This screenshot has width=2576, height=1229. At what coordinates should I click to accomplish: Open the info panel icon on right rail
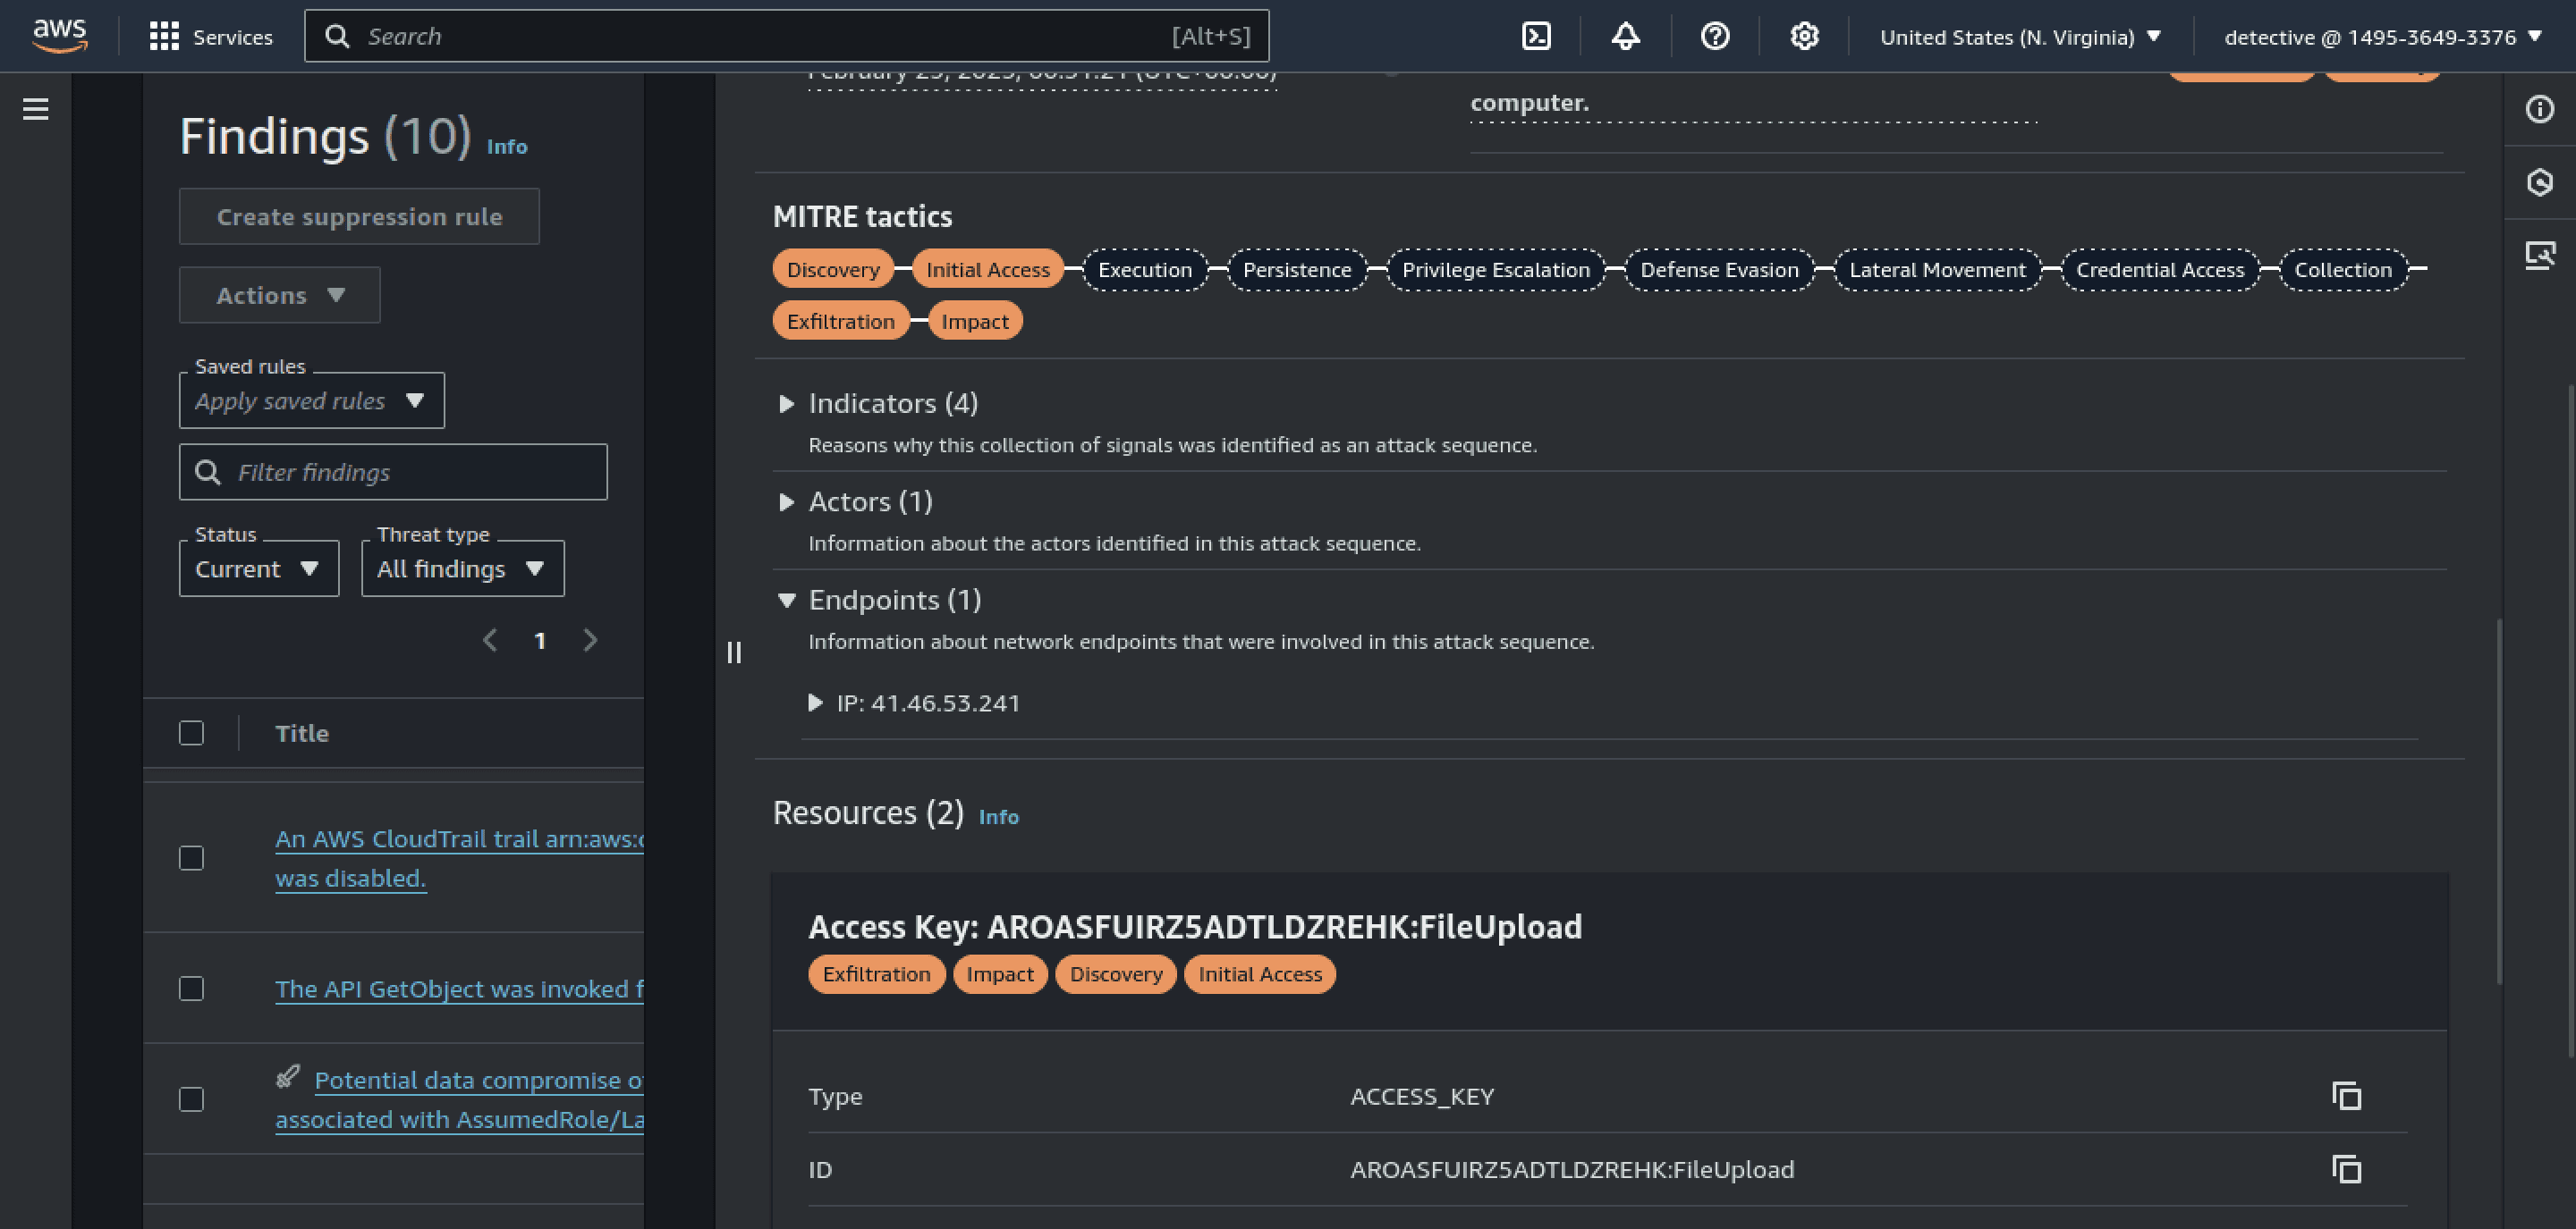[2539, 109]
